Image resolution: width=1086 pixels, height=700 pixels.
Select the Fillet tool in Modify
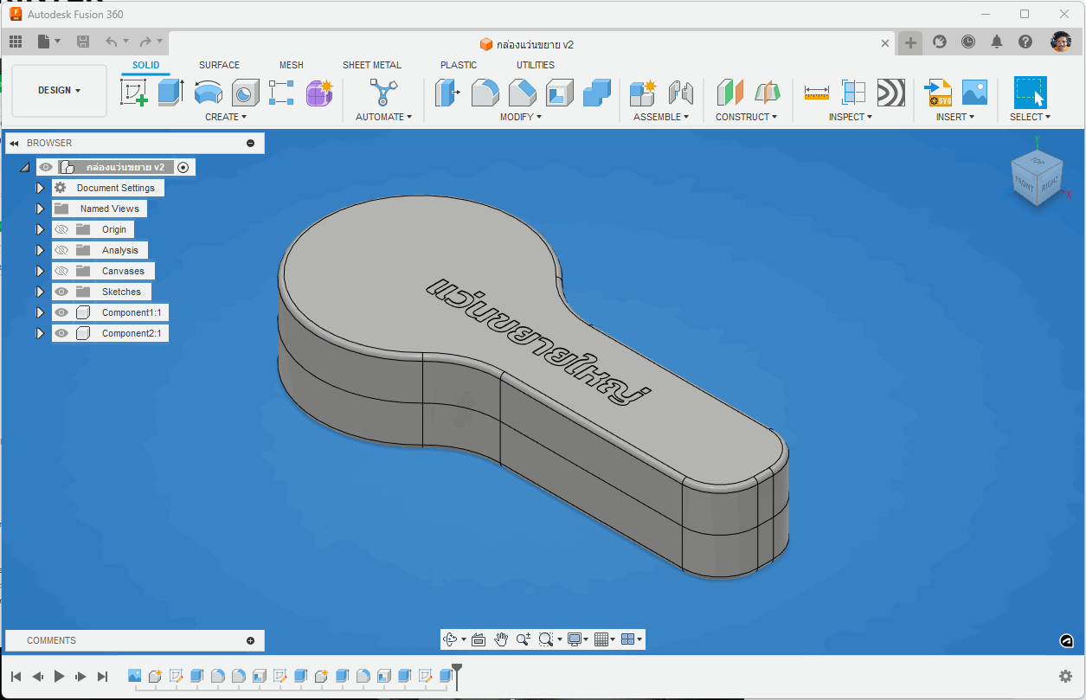pos(485,92)
